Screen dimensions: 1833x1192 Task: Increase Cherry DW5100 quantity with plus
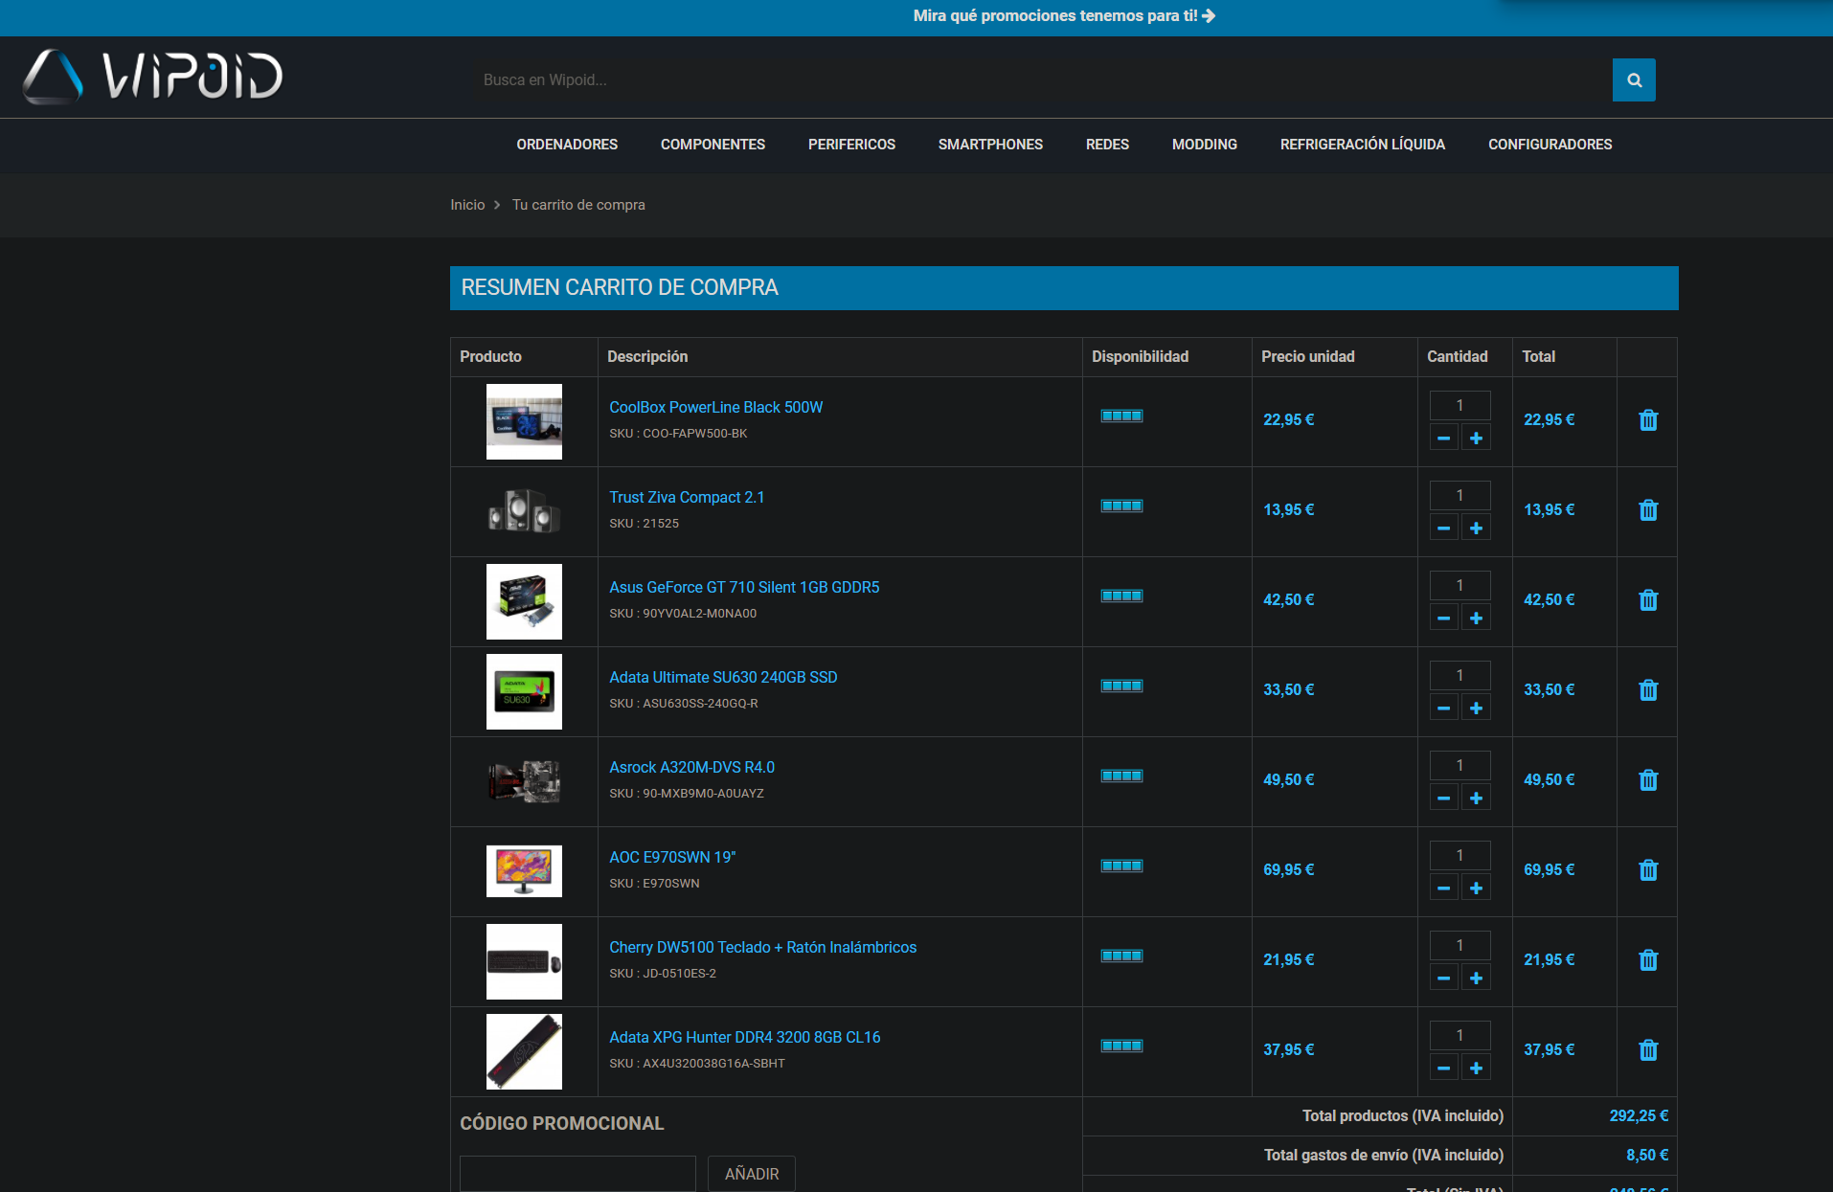(1476, 978)
